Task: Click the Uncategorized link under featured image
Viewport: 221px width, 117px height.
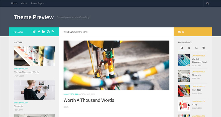Action: pyautogui.click(x=71, y=94)
